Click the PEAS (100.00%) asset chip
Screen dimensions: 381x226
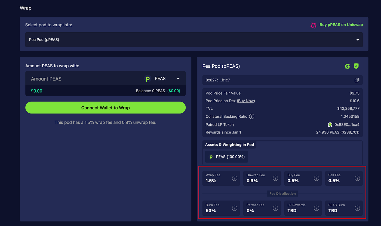coord(227,157)
